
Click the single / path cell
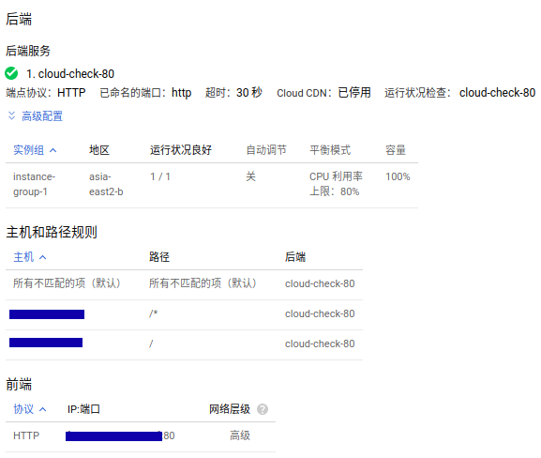point(151,343)
